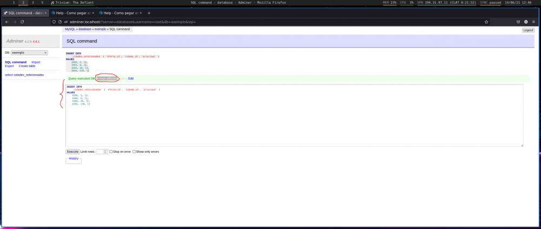541x229 pixels.
Task: Tick the Show only errors checkbox
Action: tap(134, 152)
